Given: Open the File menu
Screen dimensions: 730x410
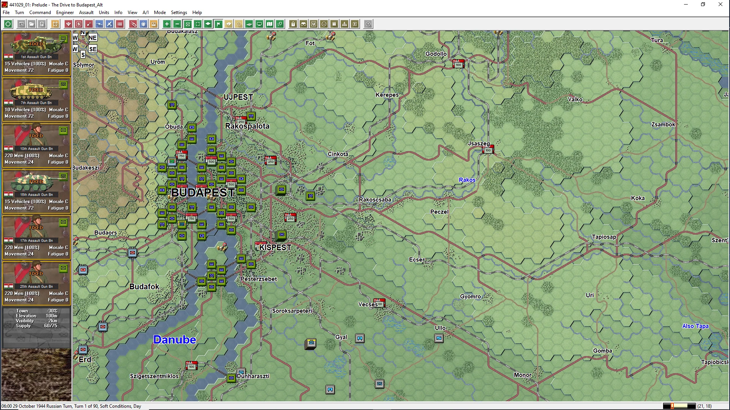Looking at the screenshot, I should pos(6,12).
